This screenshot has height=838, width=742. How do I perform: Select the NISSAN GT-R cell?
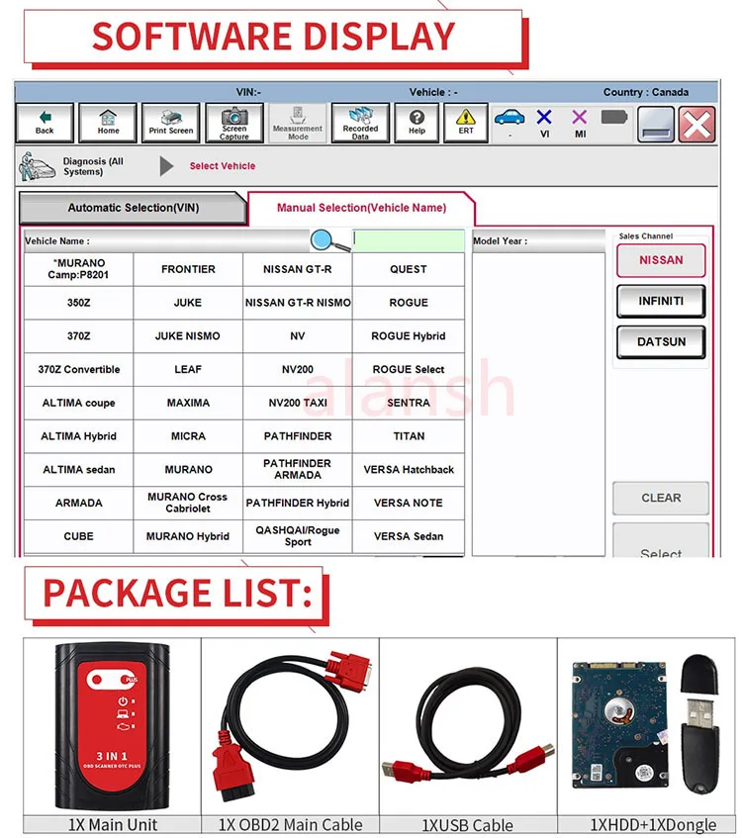298,269
